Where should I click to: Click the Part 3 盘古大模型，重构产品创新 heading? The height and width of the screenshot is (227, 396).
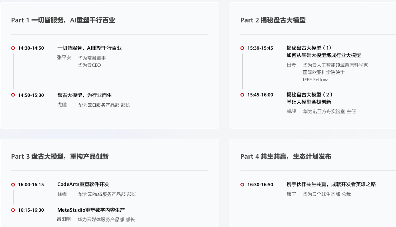point(60,157)
